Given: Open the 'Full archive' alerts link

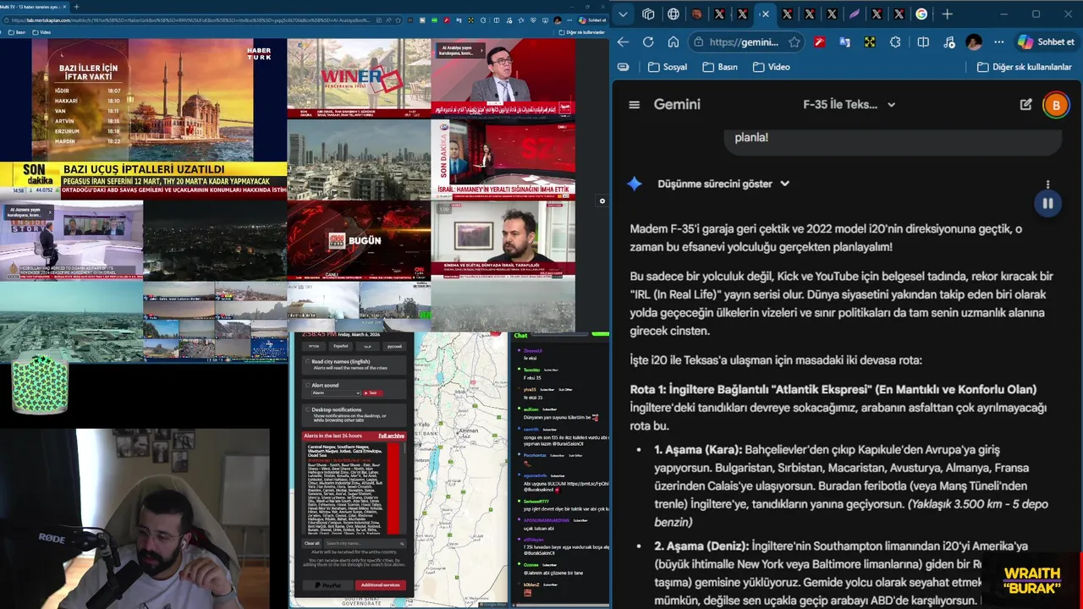Looking at the screenshot, I should (x=391, y=436).
